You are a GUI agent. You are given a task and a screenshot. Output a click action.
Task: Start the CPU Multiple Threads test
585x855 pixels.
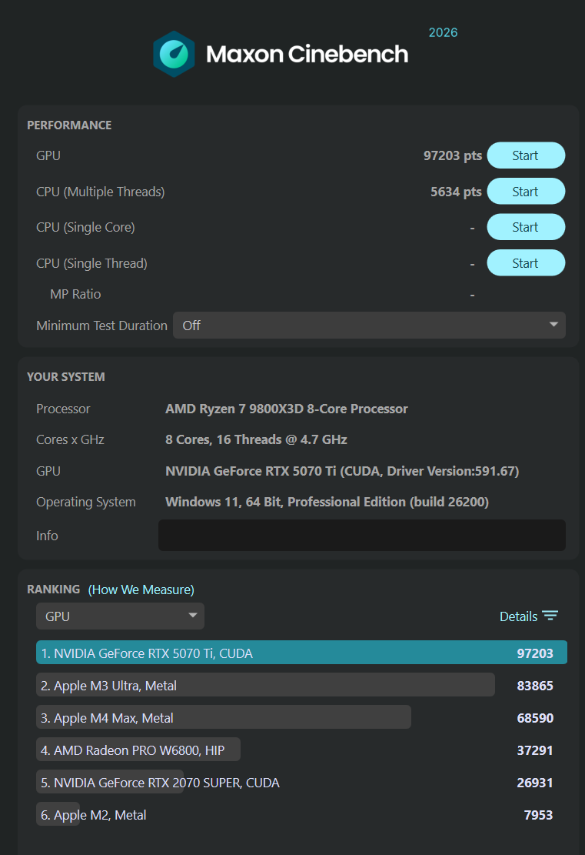click(526, 192)
